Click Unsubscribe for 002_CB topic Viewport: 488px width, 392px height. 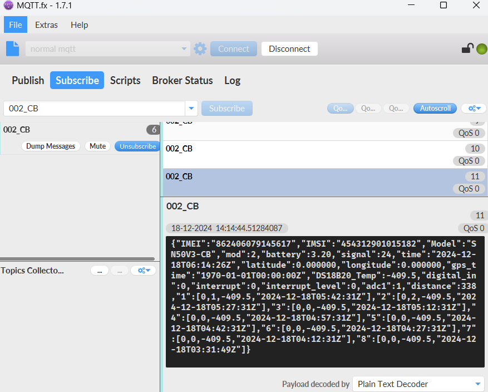137,146
